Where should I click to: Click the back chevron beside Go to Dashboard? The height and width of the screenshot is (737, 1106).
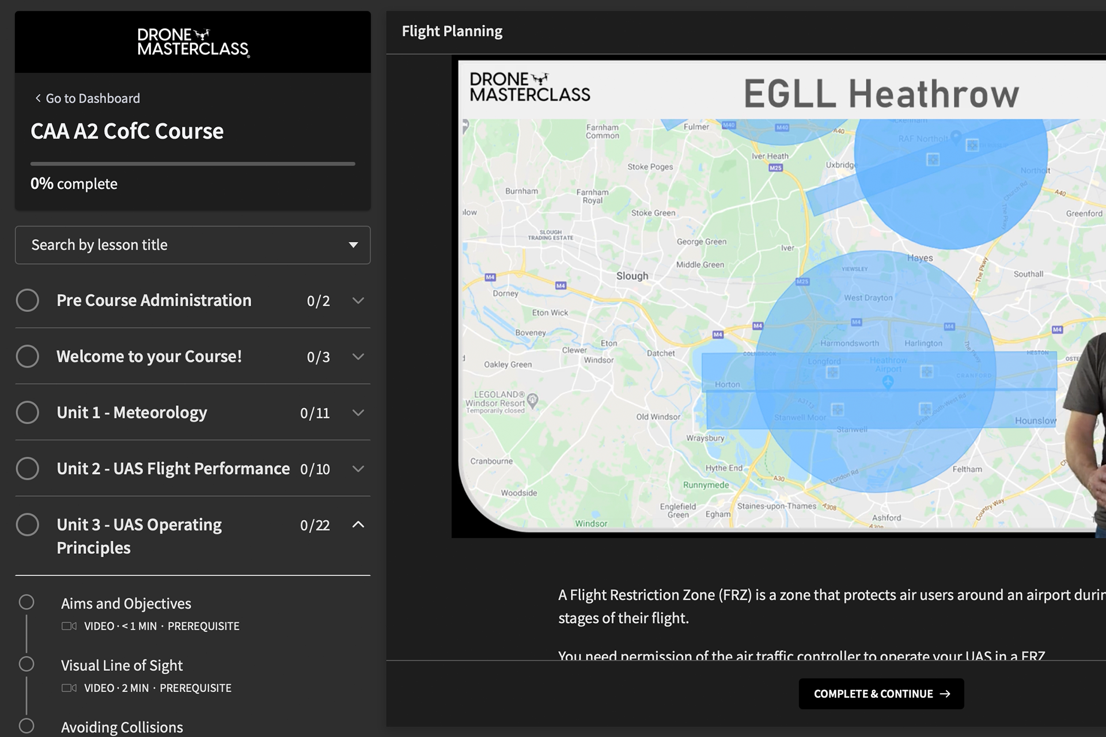[x=38, y=98]
